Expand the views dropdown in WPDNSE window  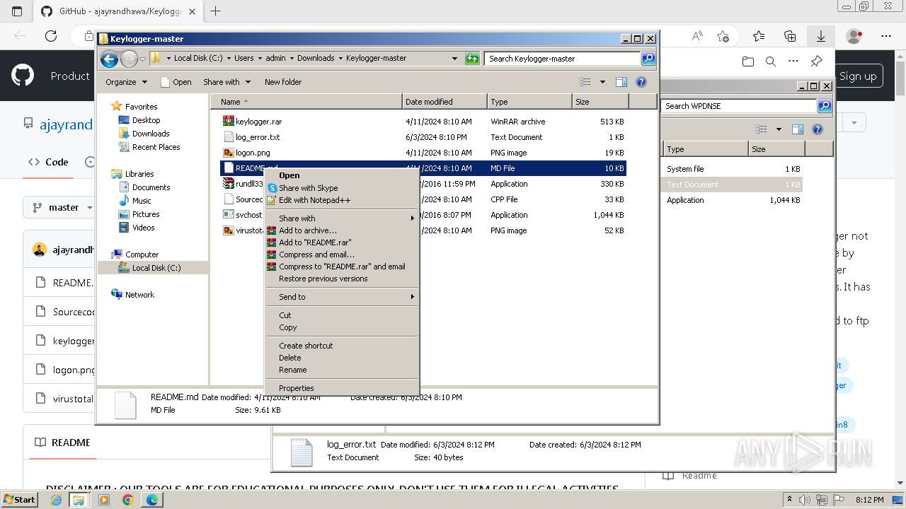(x=779, y=129)
